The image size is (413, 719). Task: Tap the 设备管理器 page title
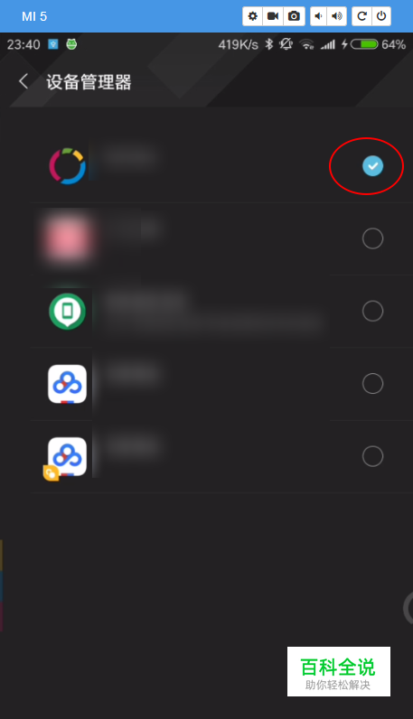(x=89, y=82)
